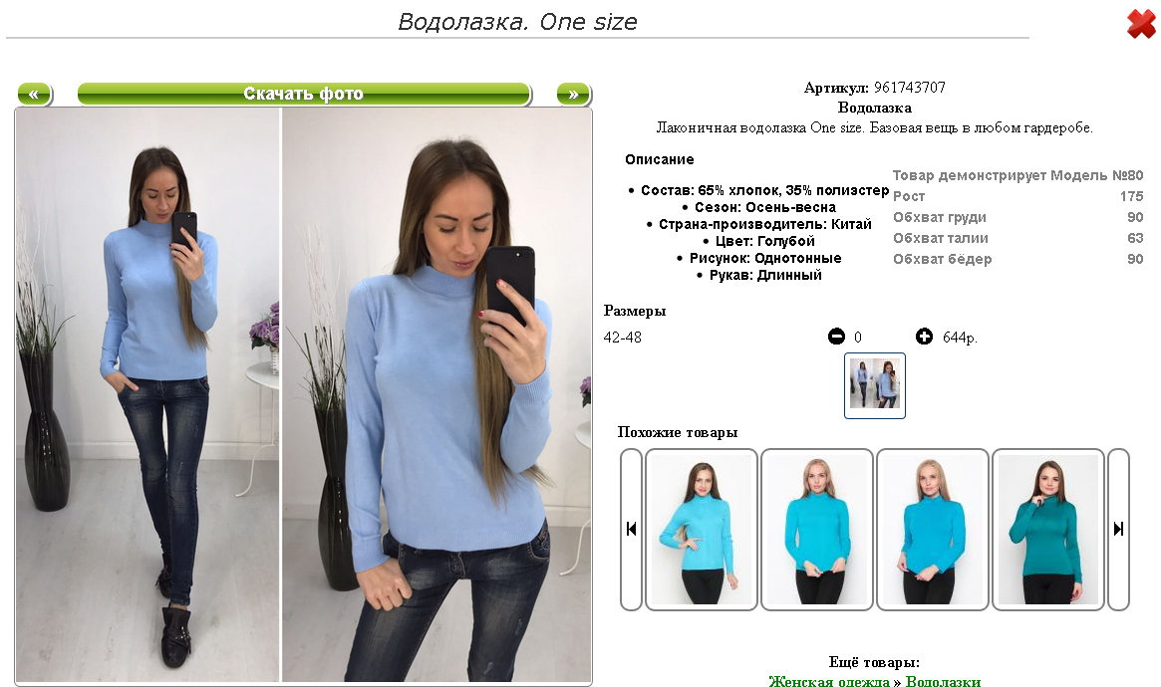This screenshot has width=1161, height=687.
Task: Slide similar products carousel to previous
Action: pyautogui.click(x=631, y=529)
